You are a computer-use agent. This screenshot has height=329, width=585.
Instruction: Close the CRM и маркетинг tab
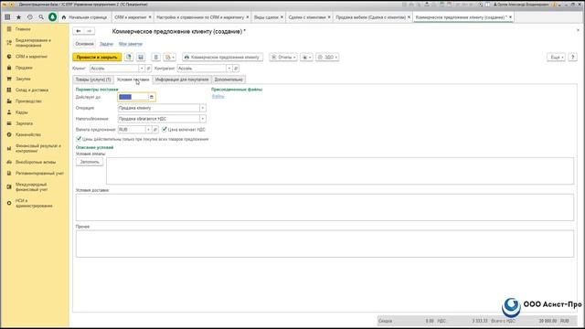150,17
